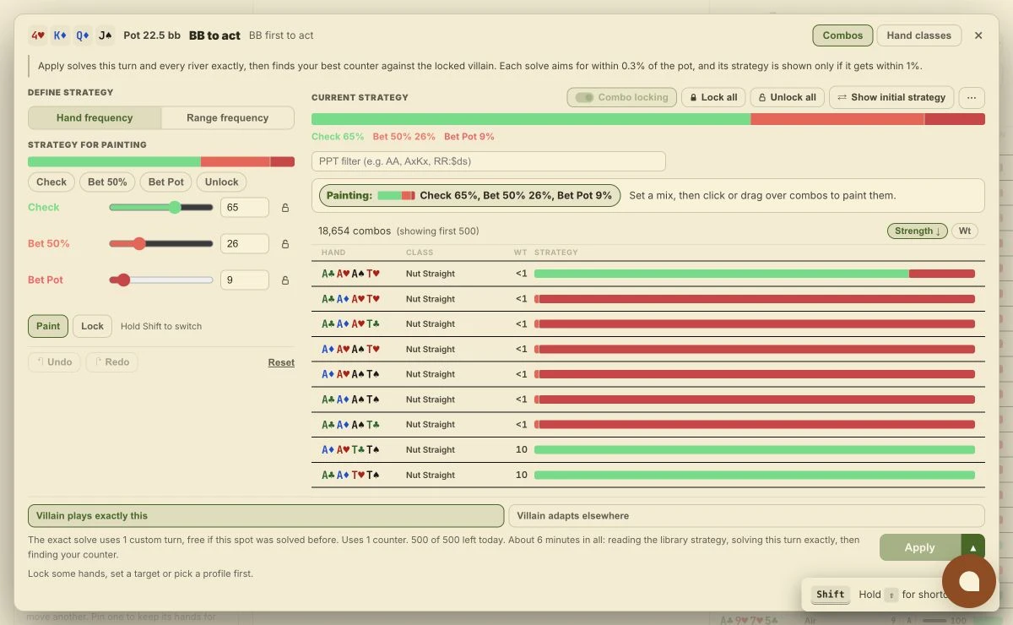This screenshot has width=1013, height=625.
Task: Choose the Bet 50% painting preset
Action: click(107, 182)
